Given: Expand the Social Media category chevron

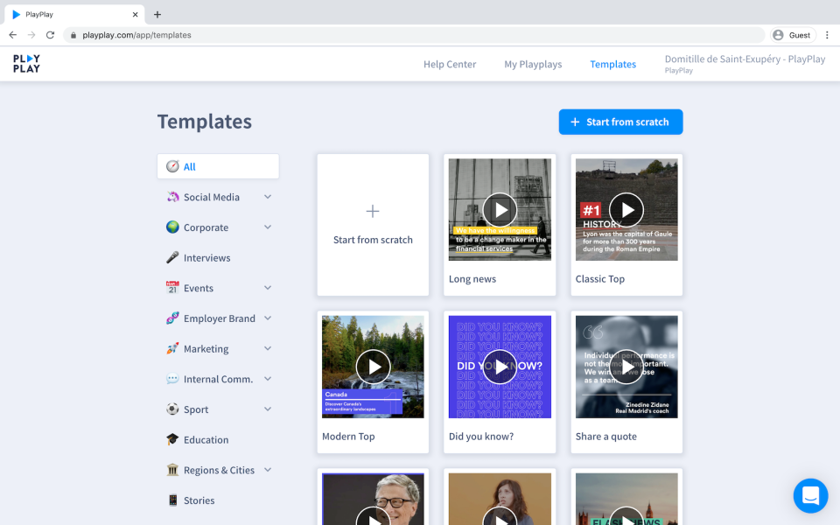Looking at the screenshot, I should 268,197.
